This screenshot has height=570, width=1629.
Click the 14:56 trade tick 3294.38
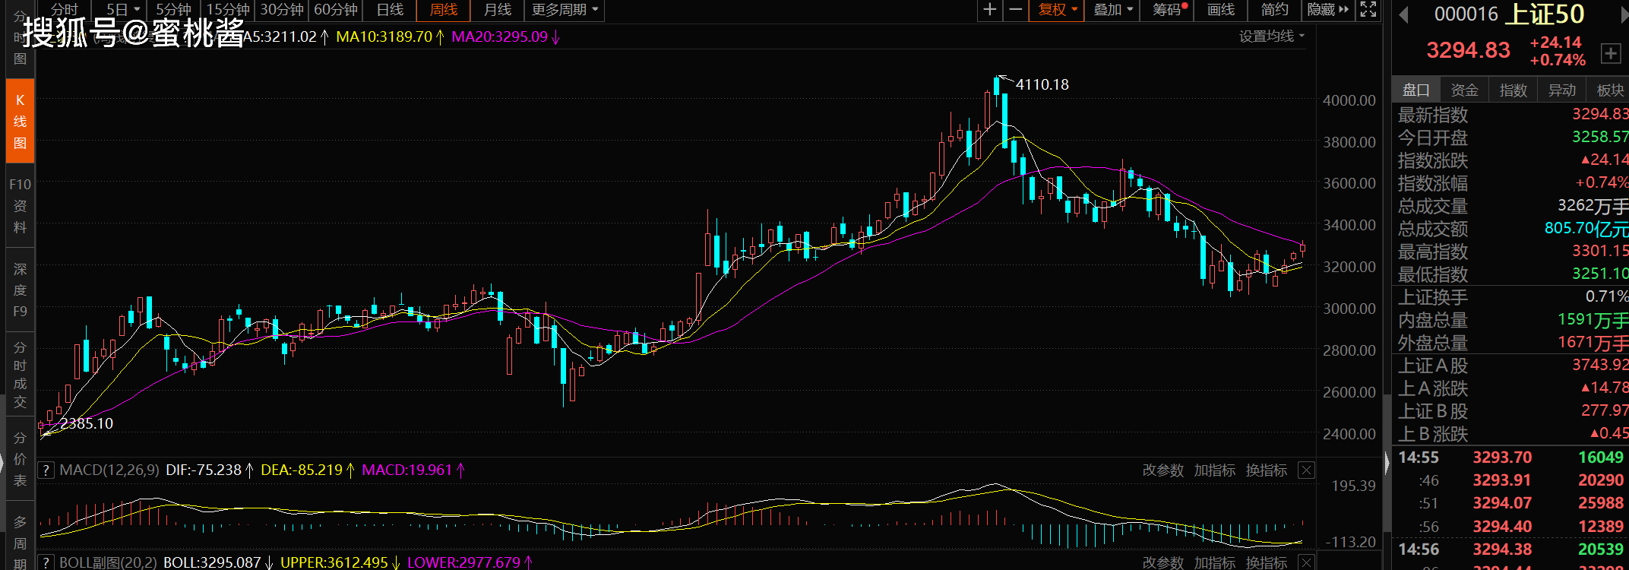point(1502,549)
